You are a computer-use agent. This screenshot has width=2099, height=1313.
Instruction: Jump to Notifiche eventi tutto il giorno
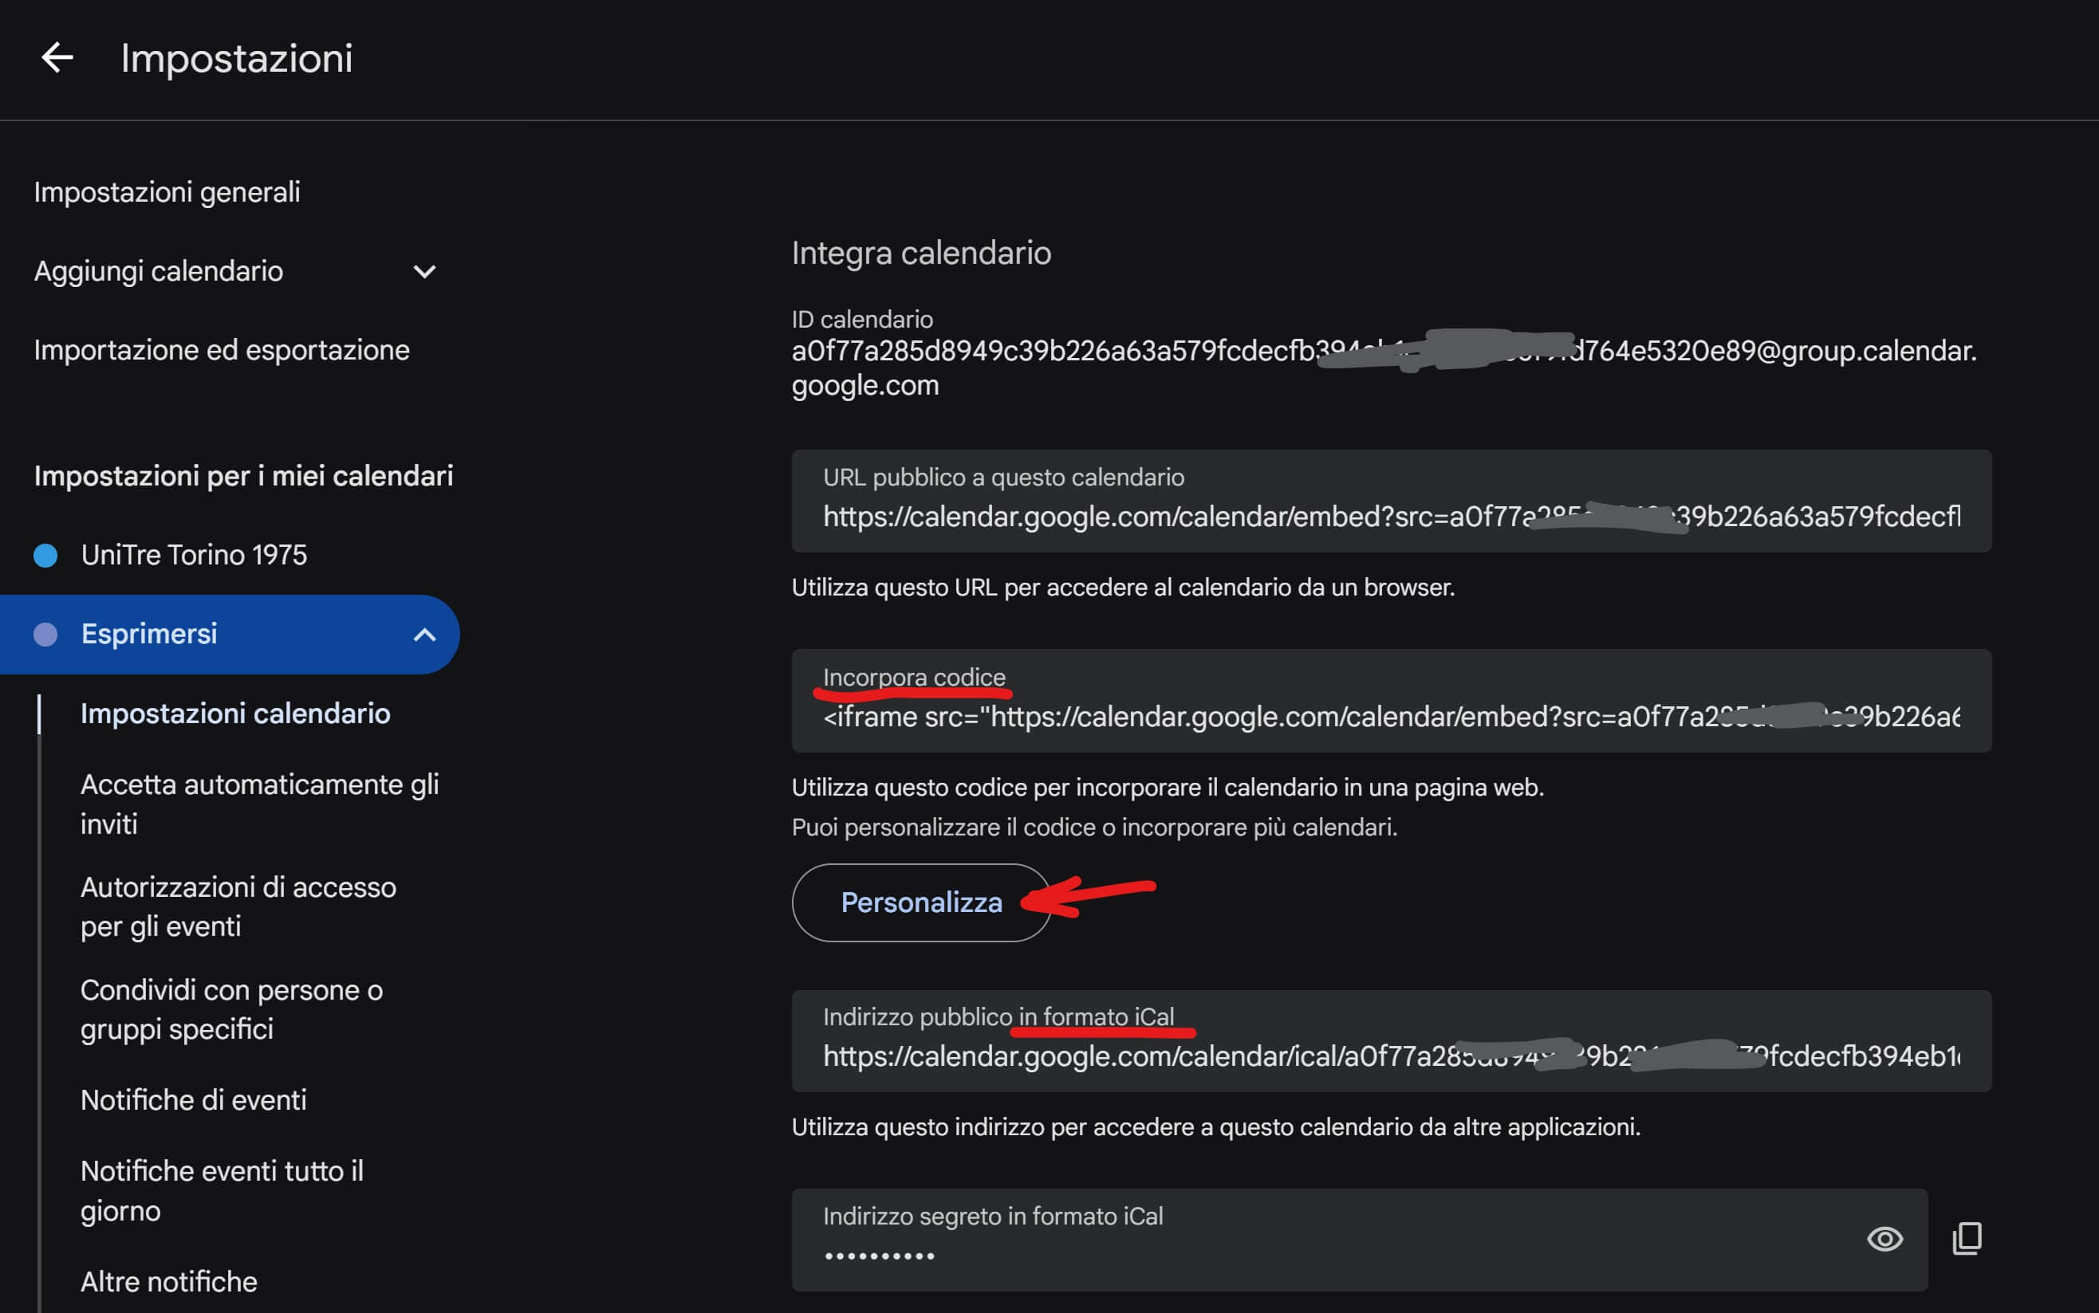coord(222,1190)
